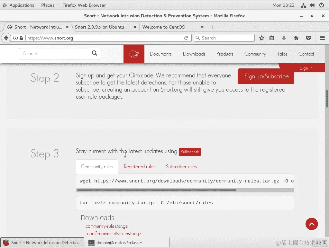Click the red scroll-to-top arrow button
329x248 pixels.
click(312, 224)
